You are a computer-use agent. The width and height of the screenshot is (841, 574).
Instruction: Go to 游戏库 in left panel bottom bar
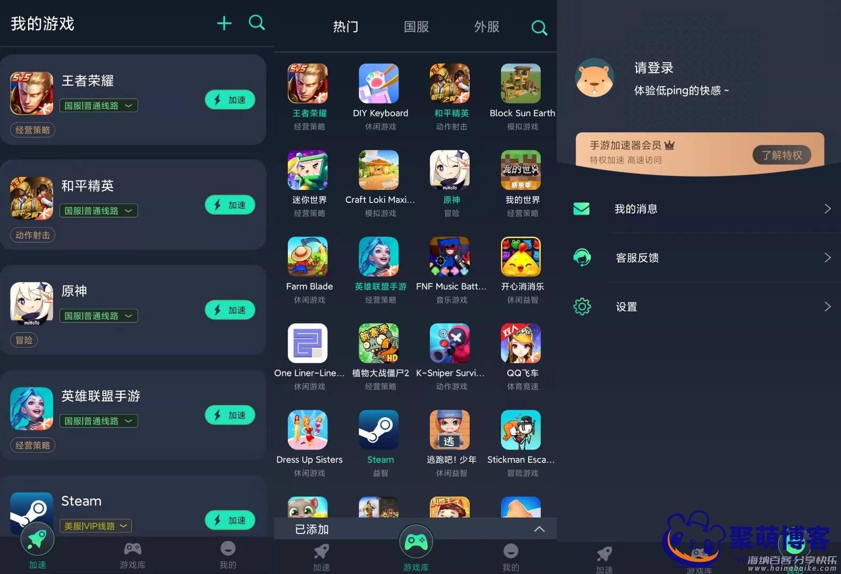(132, 555)
